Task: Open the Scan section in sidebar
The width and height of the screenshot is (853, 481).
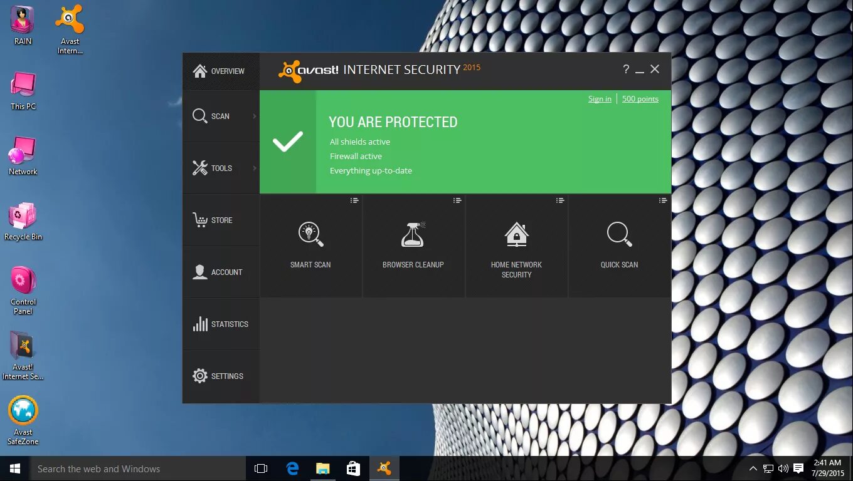Action: click(221, 116)
